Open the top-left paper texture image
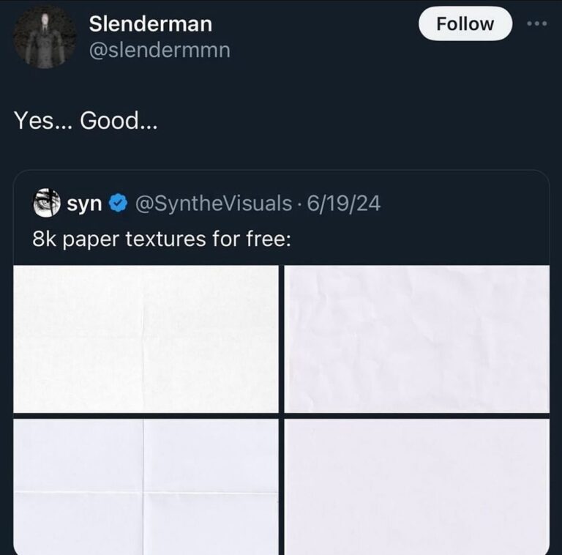The image size is (562, 555). click(x=146, y=338)
